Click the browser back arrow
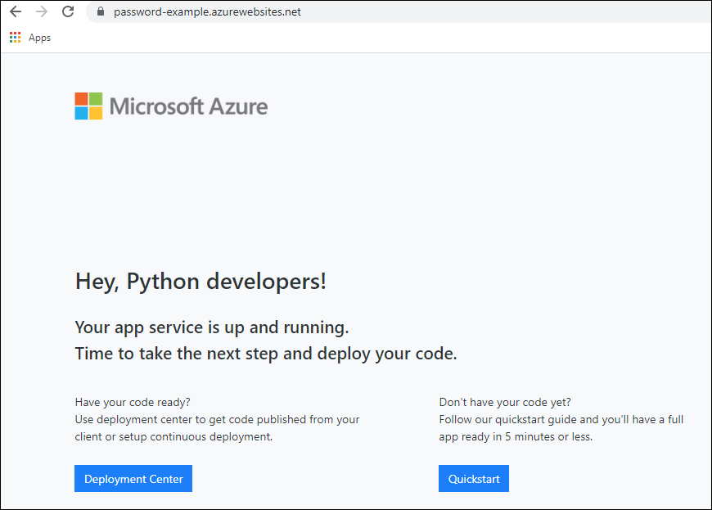The width and height of the screenshot is (712, 510). pyautogui.click(x=16, y=11)
